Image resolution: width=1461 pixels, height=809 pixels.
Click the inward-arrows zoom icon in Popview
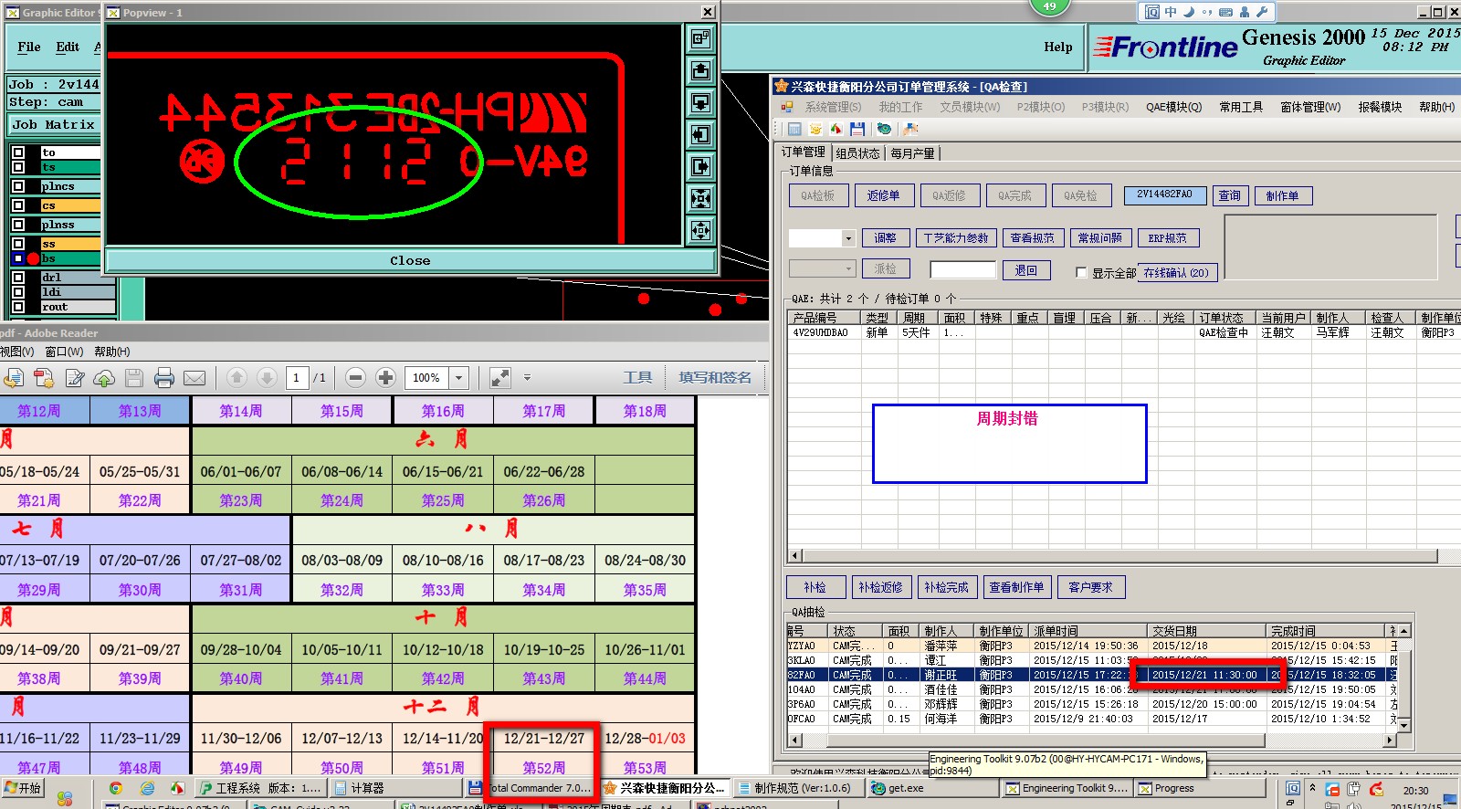click(x=700, y=199)
